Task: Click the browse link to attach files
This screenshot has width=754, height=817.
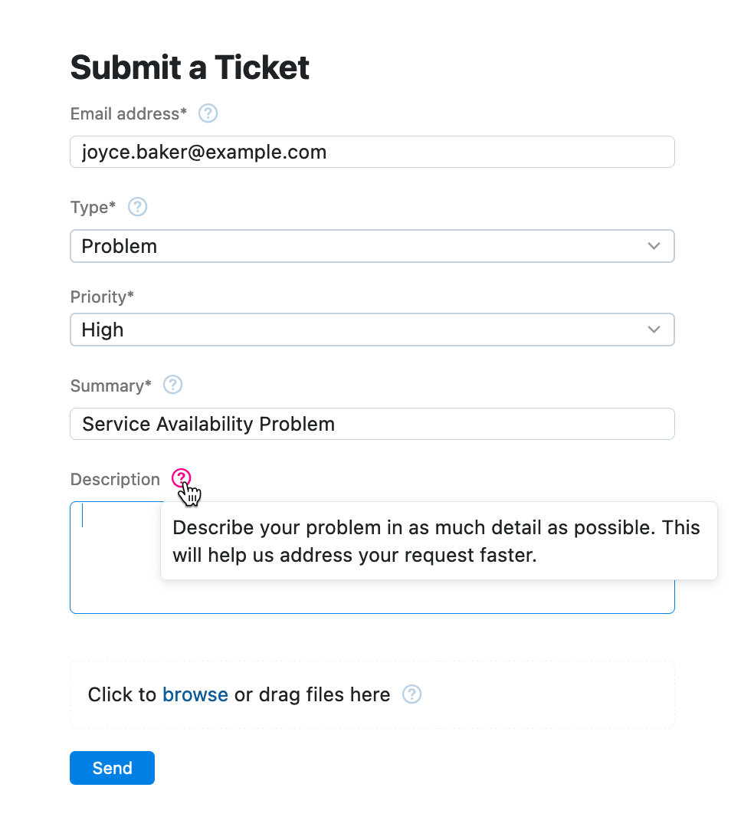Action: click(x=195, y=694)
